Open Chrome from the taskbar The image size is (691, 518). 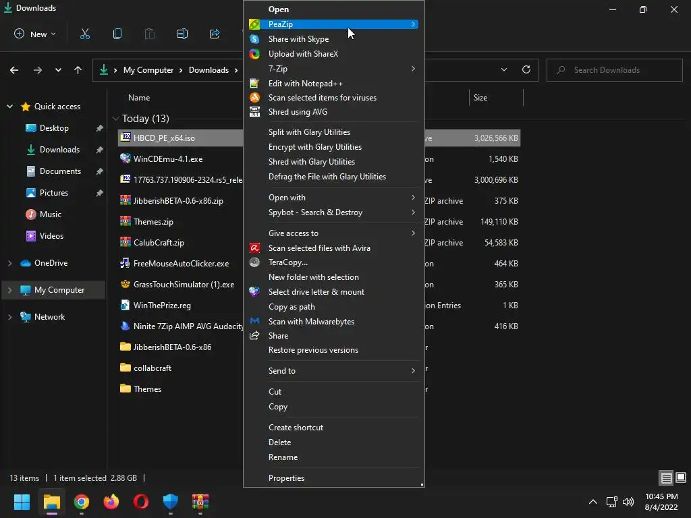[82, 502]
